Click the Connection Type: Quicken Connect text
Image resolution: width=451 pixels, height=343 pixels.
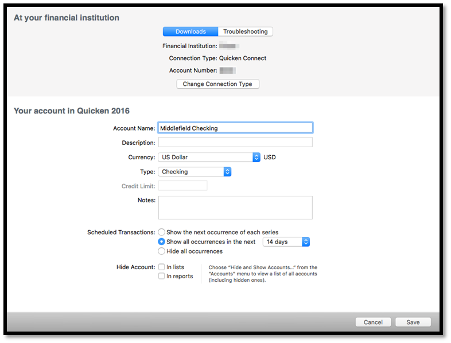[217, 58]
